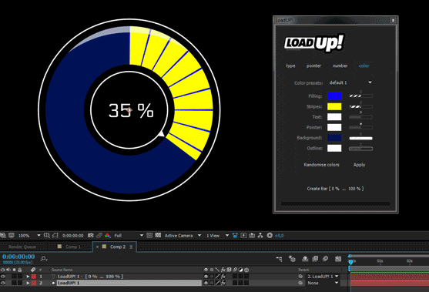The width and height of the screenshot is (429, 292).
Task: Open the composition mini-flowchart in timeline
Action: click(x=279, y=259)
